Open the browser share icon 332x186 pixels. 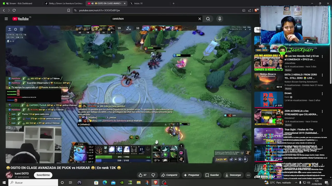(x=250, y=10)
